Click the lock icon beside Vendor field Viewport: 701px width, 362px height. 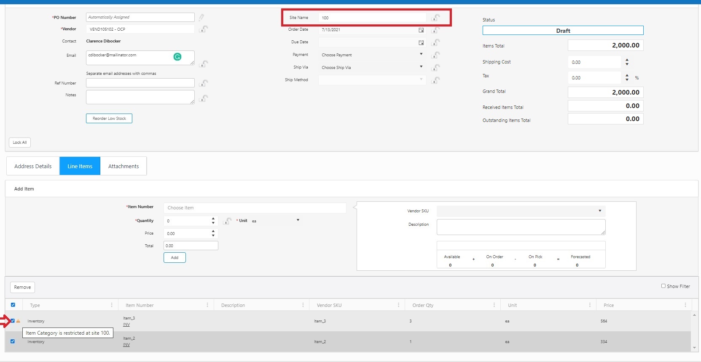coord(204,29)
